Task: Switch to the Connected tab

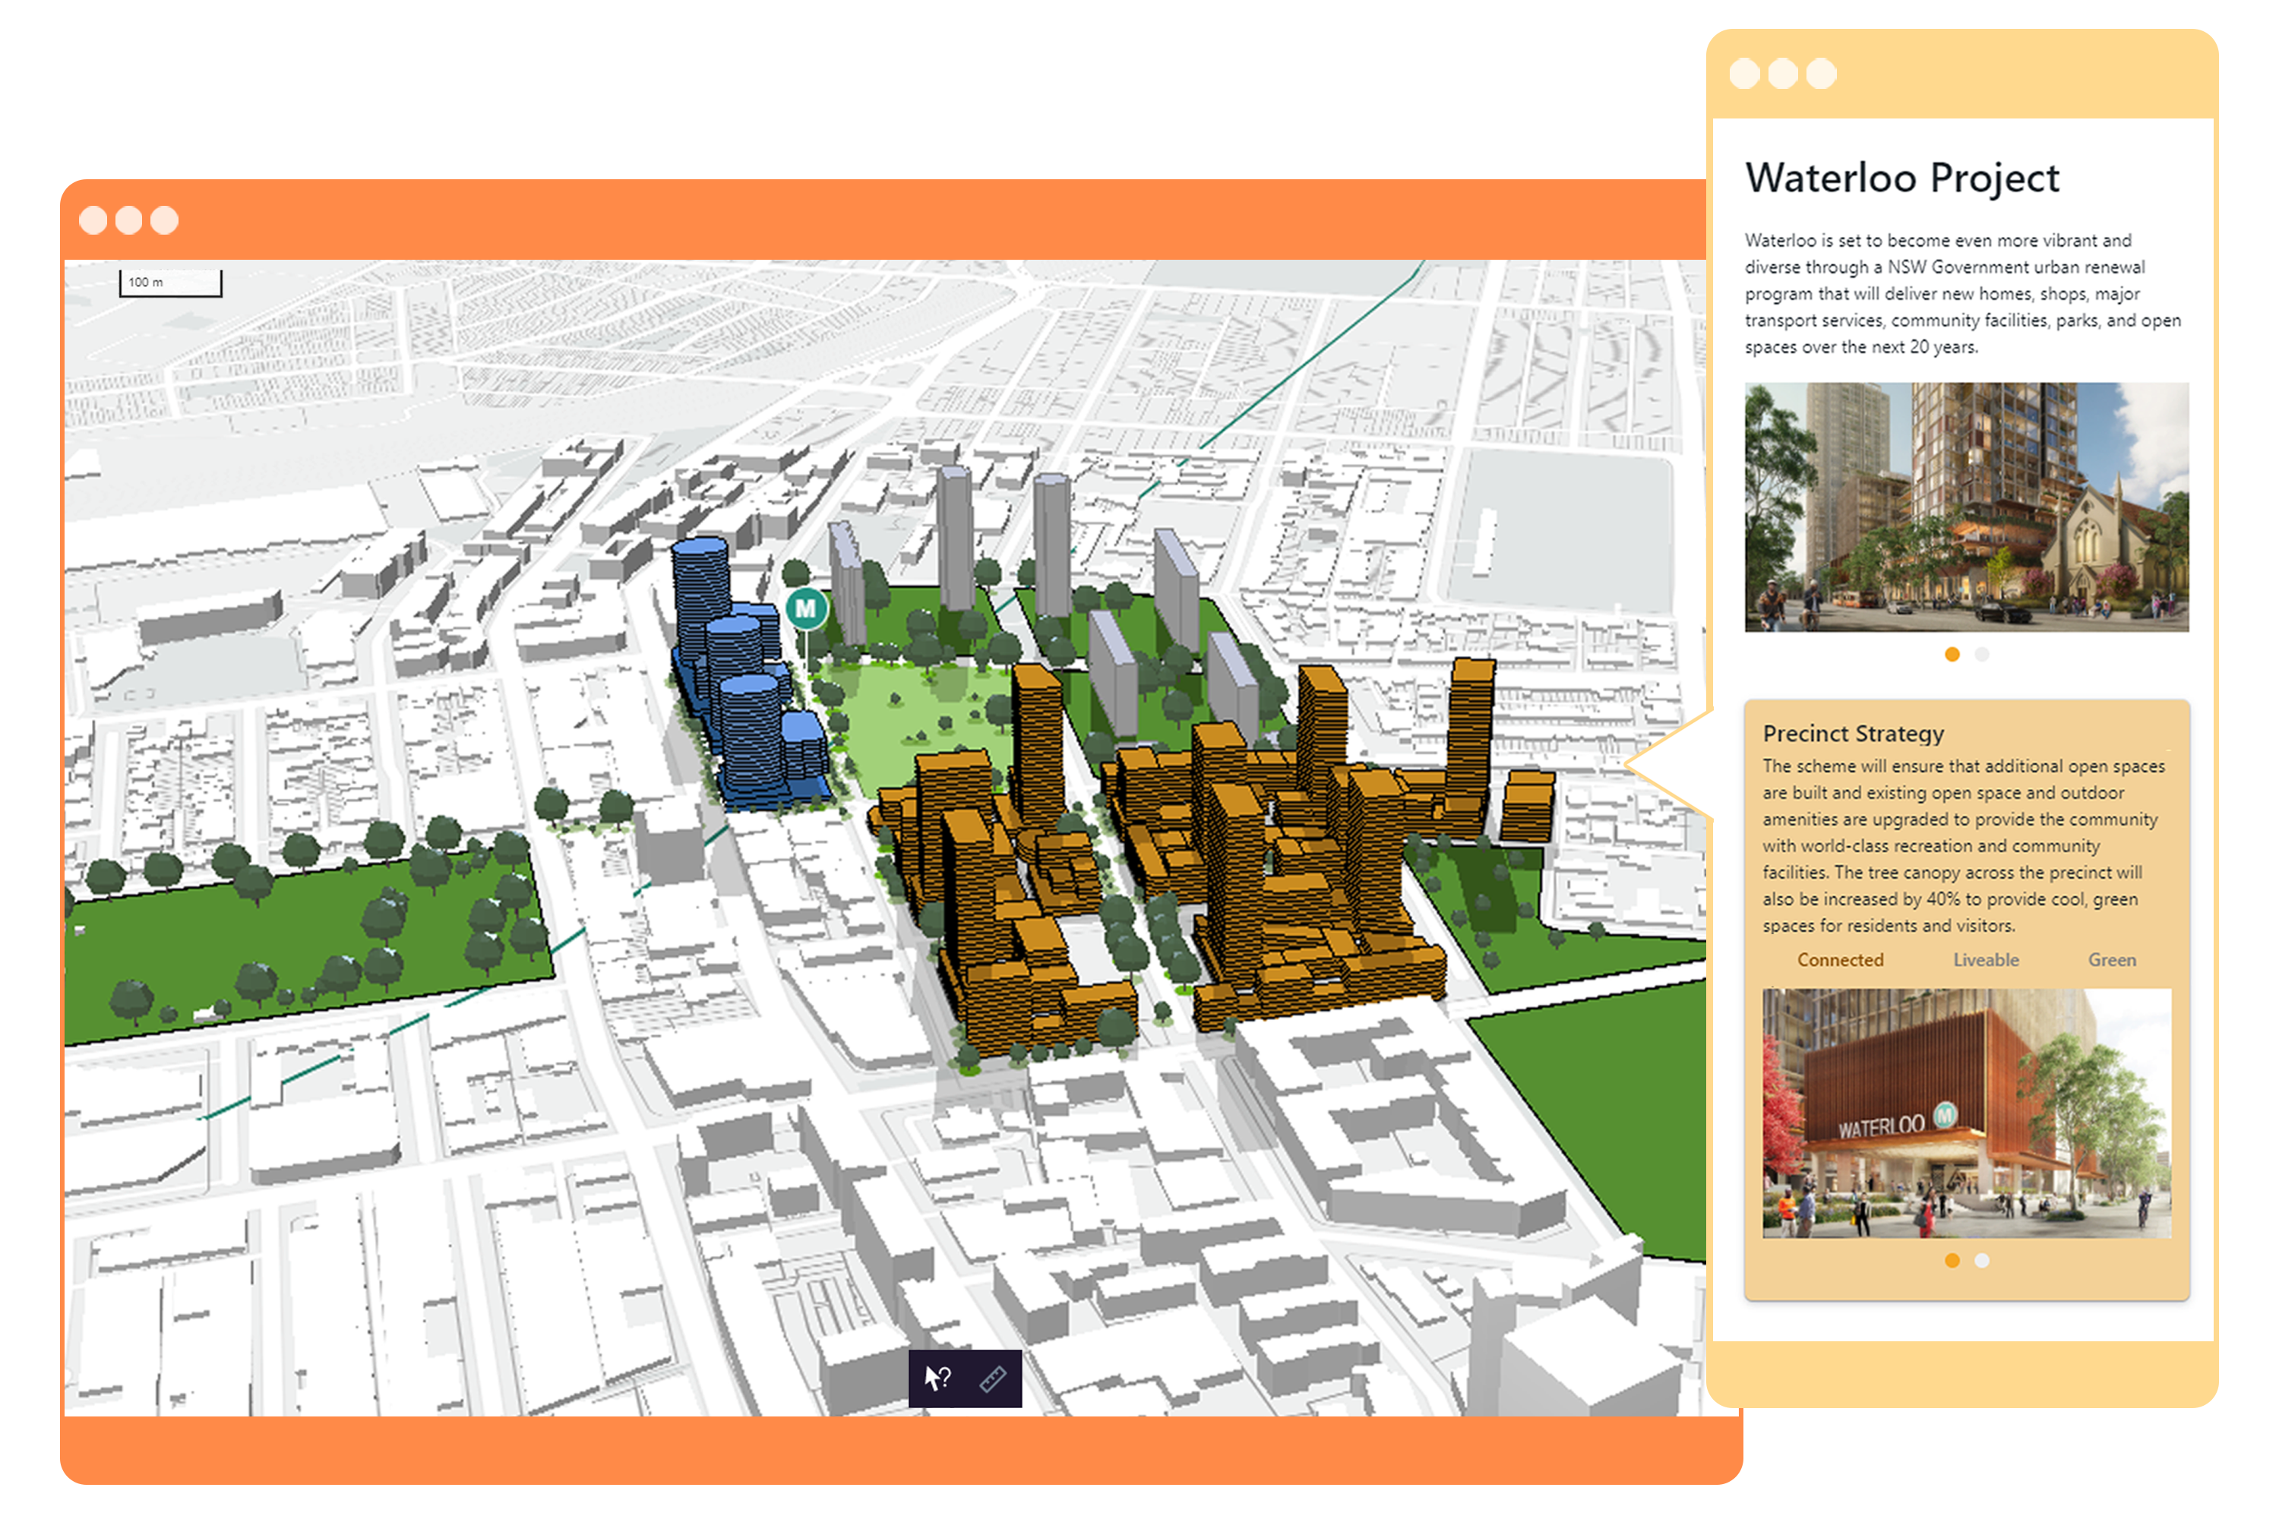Action: tap(1839, 960)
